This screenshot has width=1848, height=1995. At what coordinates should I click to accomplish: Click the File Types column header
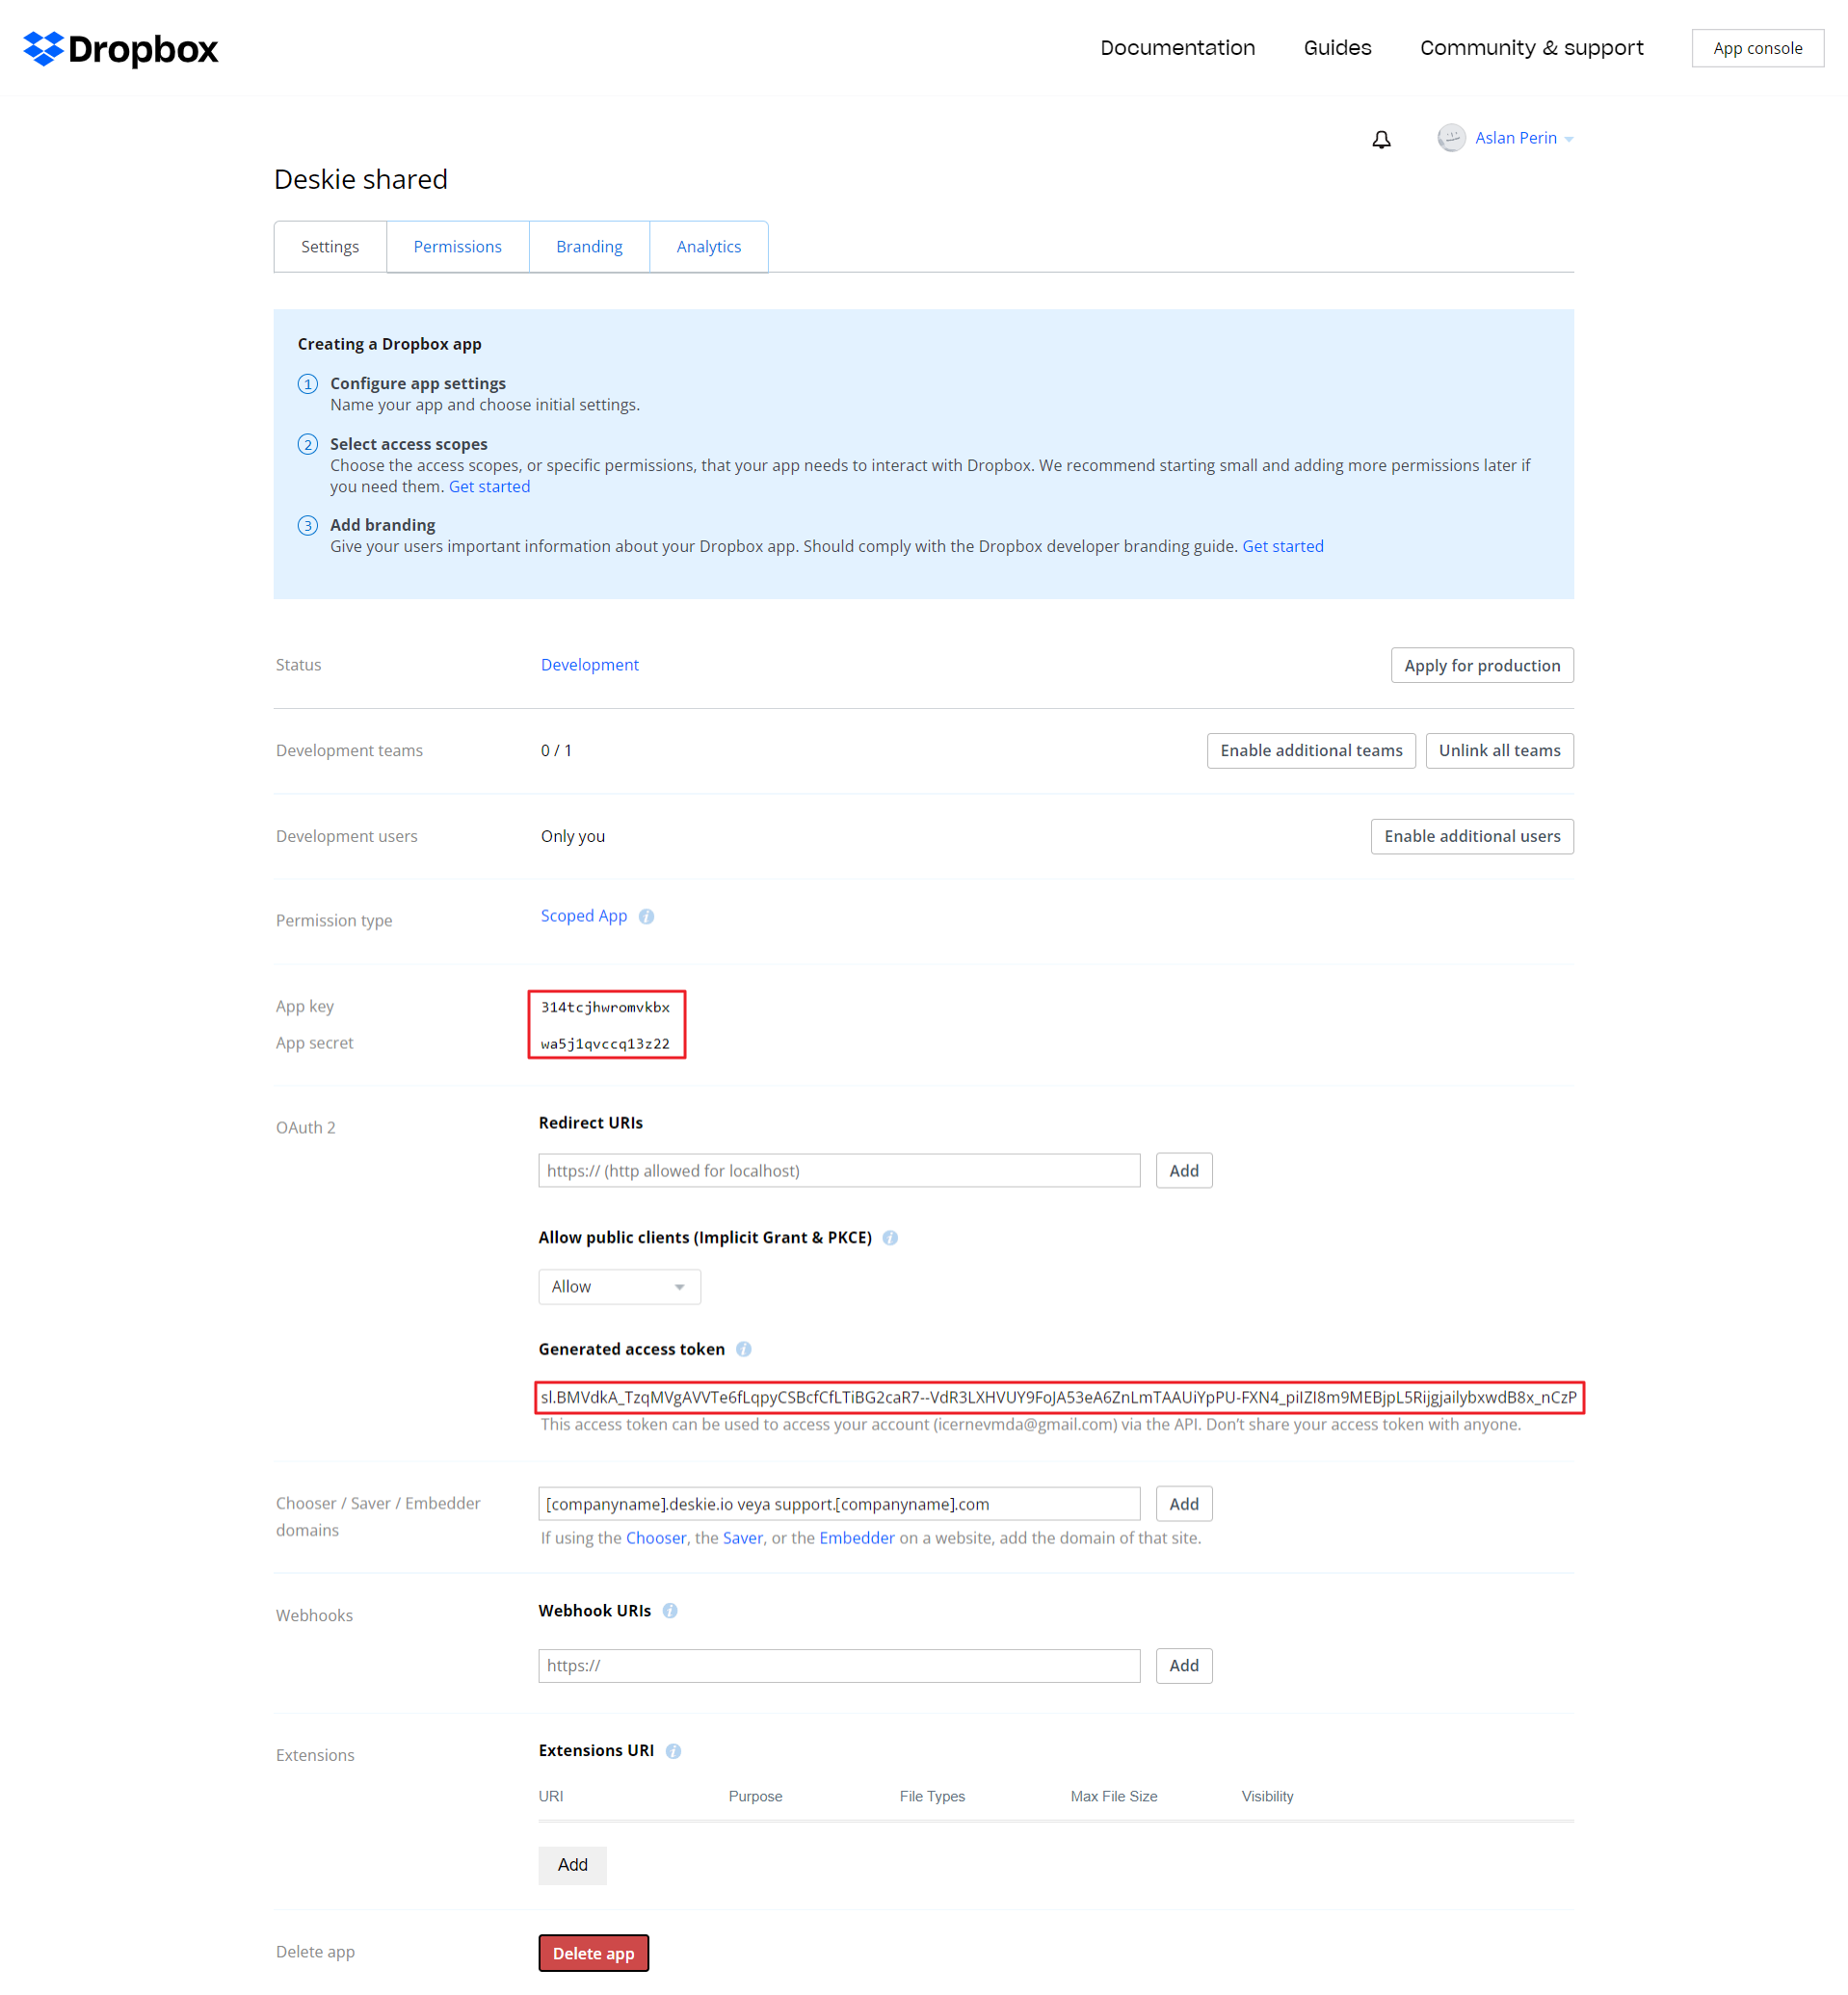(932, 1796)
